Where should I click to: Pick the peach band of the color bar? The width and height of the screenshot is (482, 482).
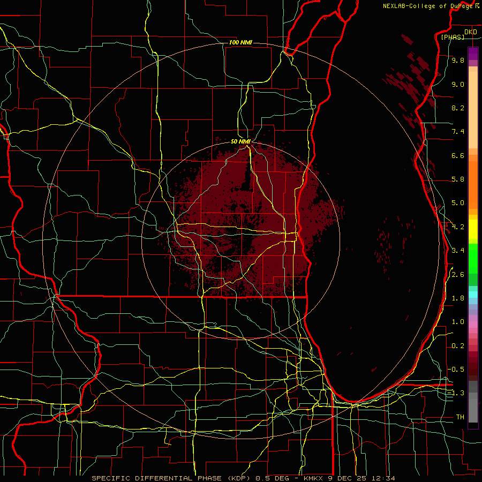[473, 110]
